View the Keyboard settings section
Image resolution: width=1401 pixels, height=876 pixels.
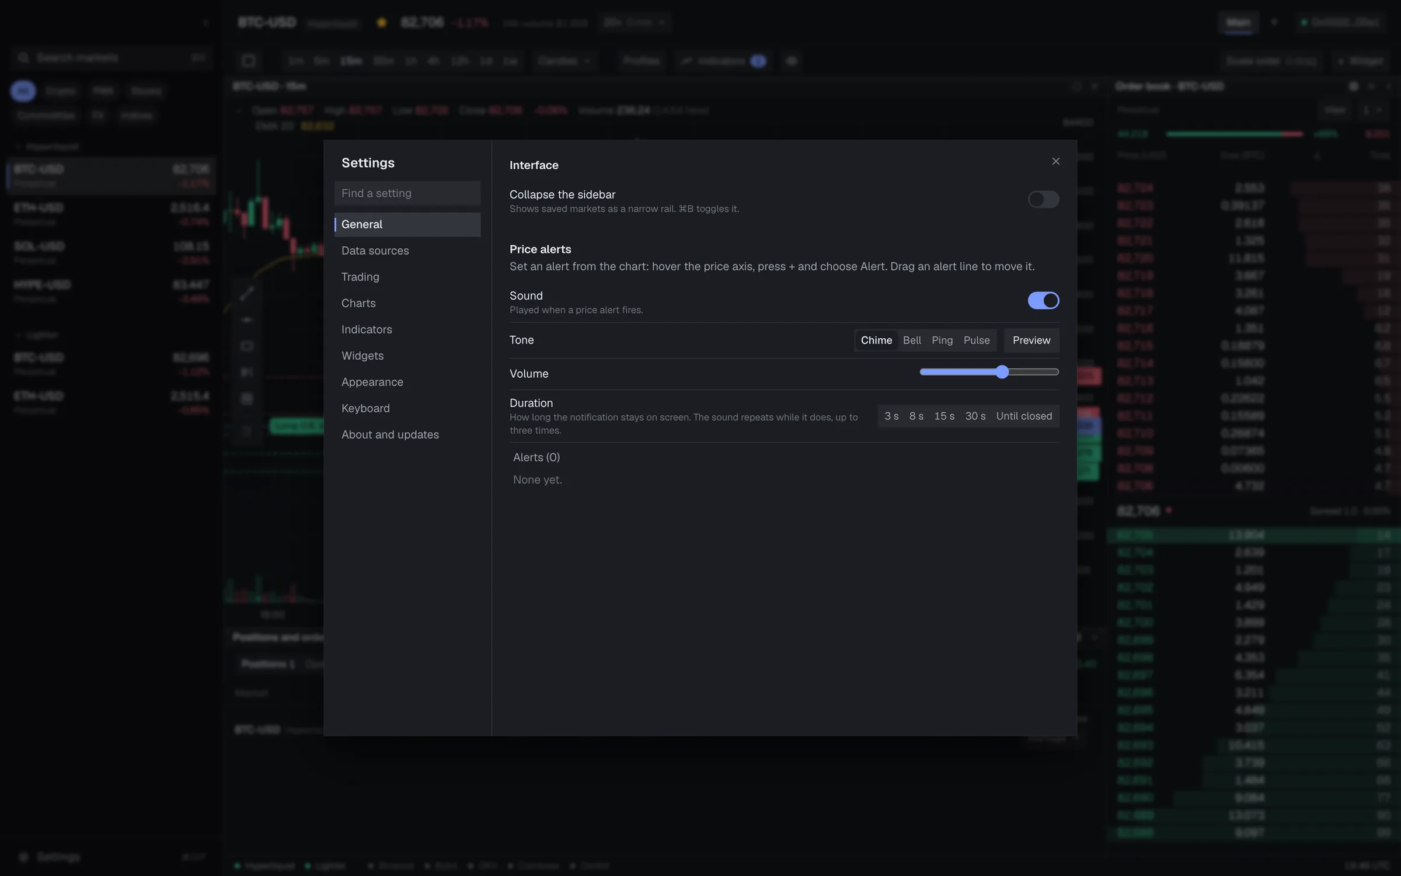coord(407,408)
